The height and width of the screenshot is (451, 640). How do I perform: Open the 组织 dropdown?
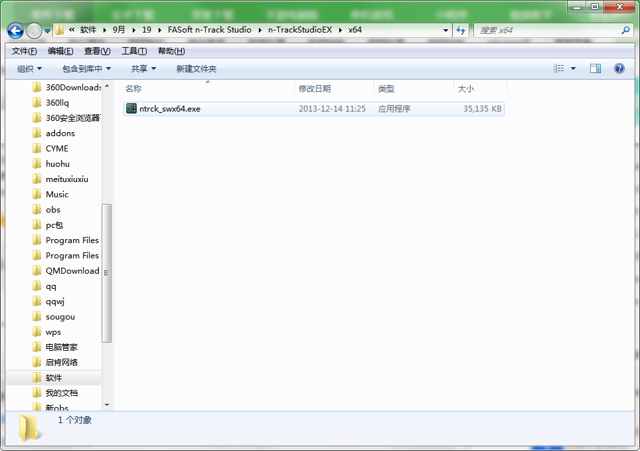point(29,68)
